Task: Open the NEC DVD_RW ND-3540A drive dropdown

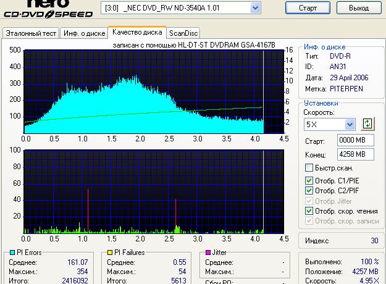Action: pyautogui.click(x=255, y=8)
